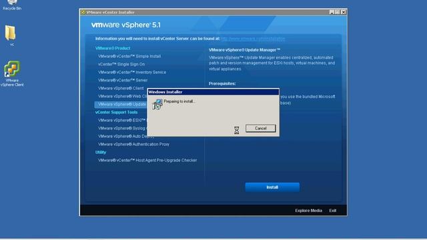The image size is (427, 240).
Task: Click the Windows Installer dialog package icon
Action: pyautogui.click(x=157, y=104)
